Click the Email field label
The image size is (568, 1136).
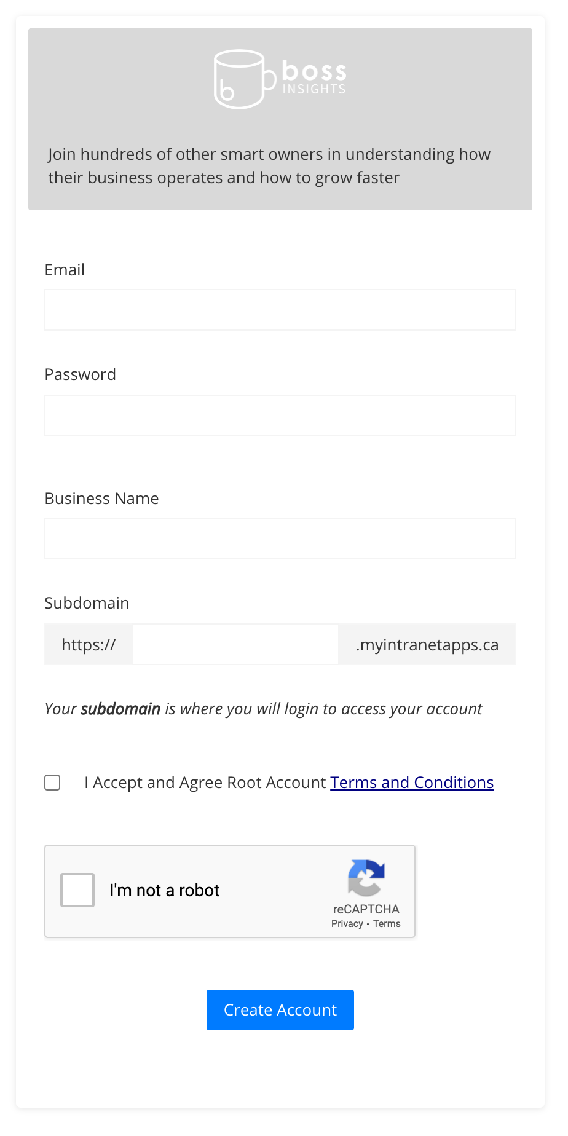65,270
